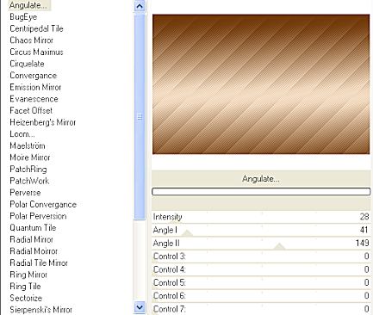This screenshot has width=373, height=315.
Task: Click the Angle II value 149
Action: click(362, 243)
